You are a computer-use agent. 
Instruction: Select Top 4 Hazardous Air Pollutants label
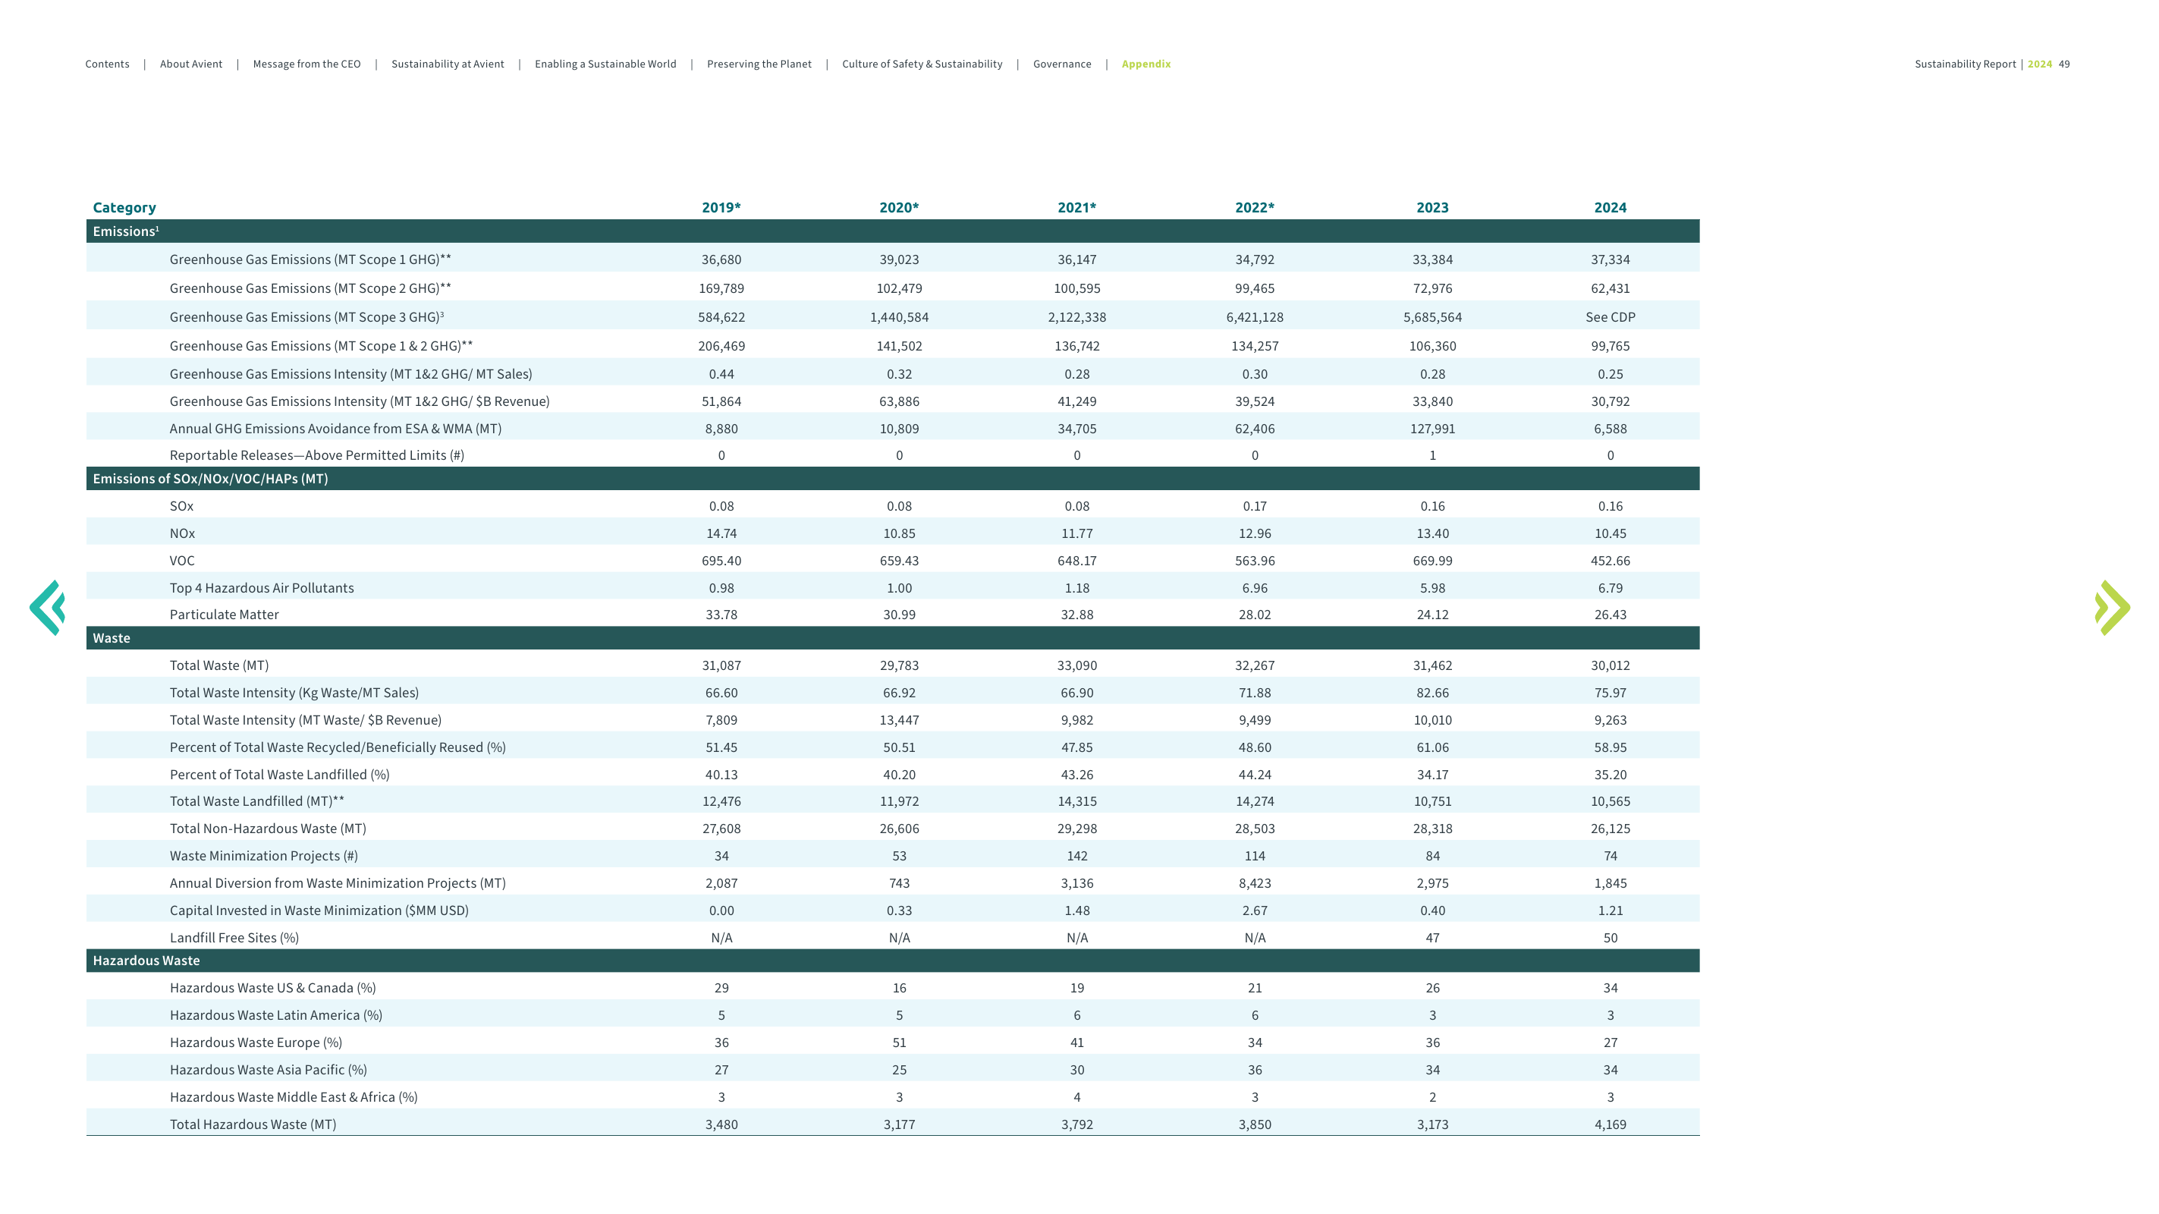coord(262,589)
